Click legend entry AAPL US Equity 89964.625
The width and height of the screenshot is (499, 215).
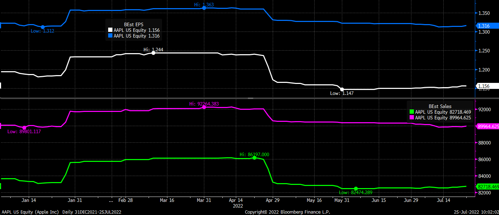pos(440,118)
